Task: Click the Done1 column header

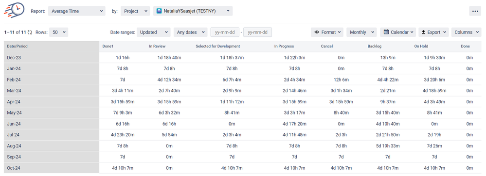Action: coord(108,47)
